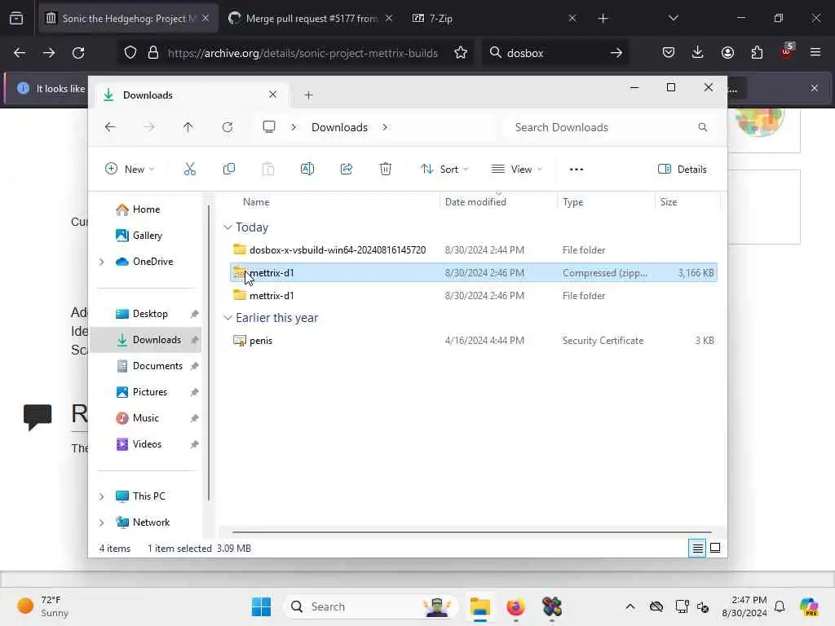835x626 pixels.
Task: Open the See more ellipsis menu
Action: click(x=577, y=170)
